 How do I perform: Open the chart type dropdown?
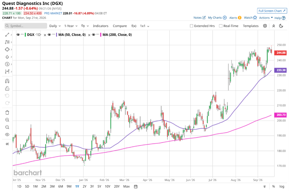(85, 26)
